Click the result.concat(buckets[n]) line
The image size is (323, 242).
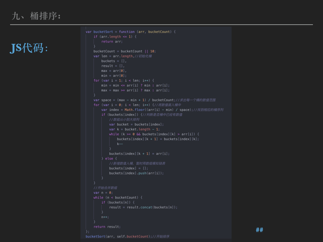(x=143, y=207)
